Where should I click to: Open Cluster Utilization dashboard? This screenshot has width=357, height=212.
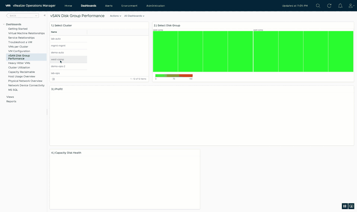click(19, 68)
